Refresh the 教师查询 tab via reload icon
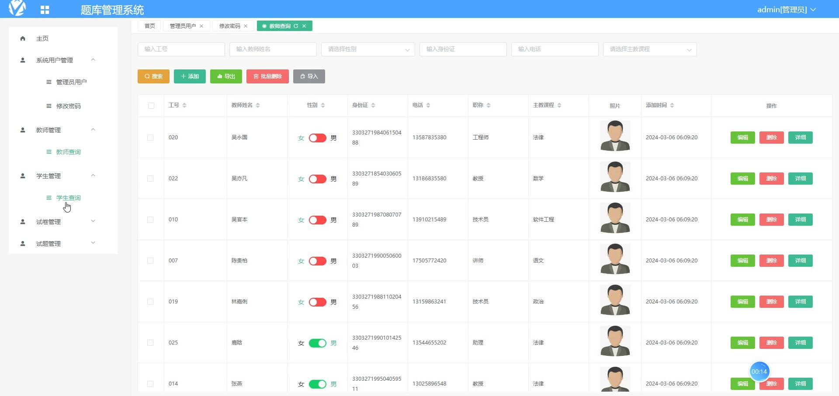This screenshot has height=396, width=839. (296, 26)
